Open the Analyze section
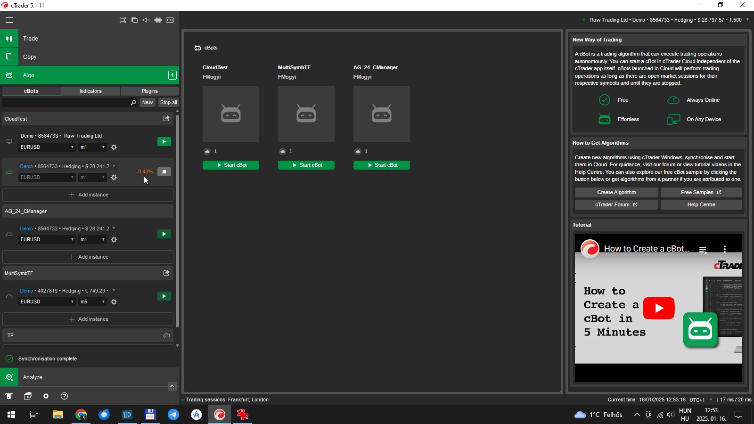 click(90, 377)
